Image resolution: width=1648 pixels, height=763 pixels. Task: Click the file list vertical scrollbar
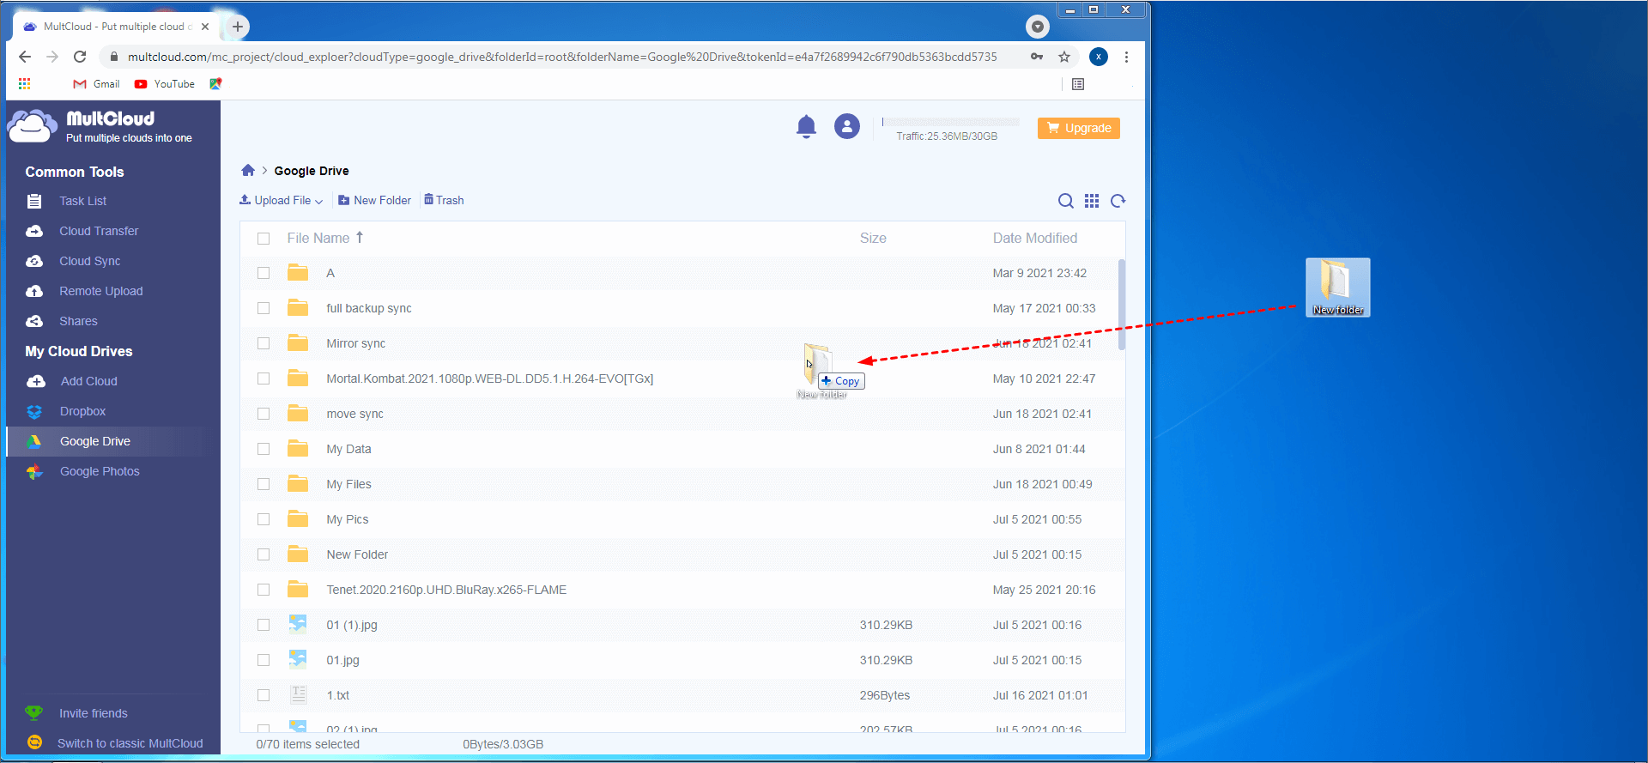[x=1121, y=305]
